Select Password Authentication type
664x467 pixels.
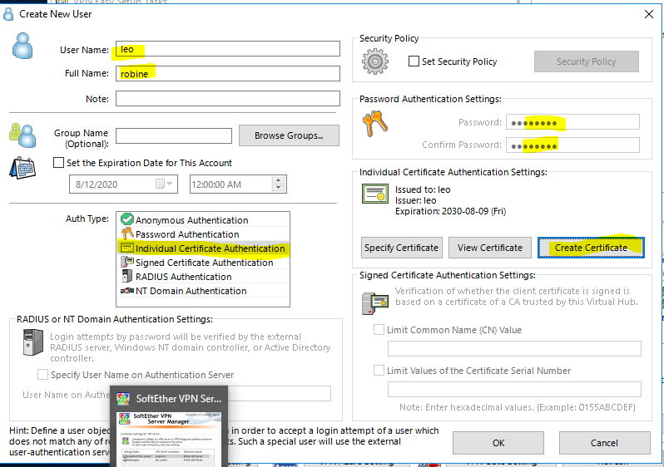(x=203, y=234)
